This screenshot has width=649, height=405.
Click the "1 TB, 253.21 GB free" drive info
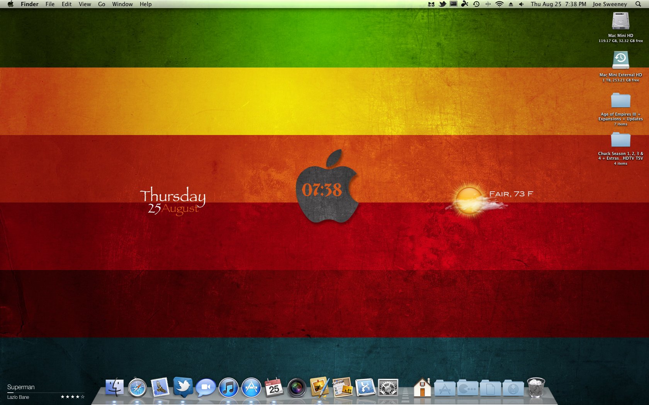point(621,80)
